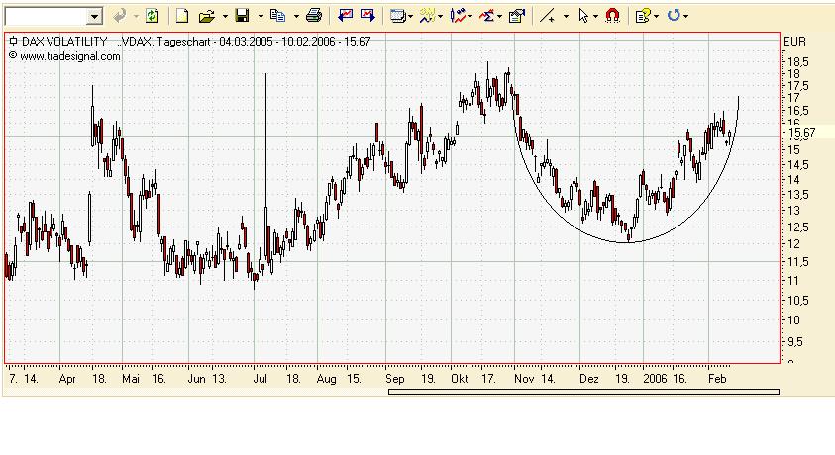The image size is (835, 455).
Task: Open the window layout dropdown arrow
Action: [411, 17]
